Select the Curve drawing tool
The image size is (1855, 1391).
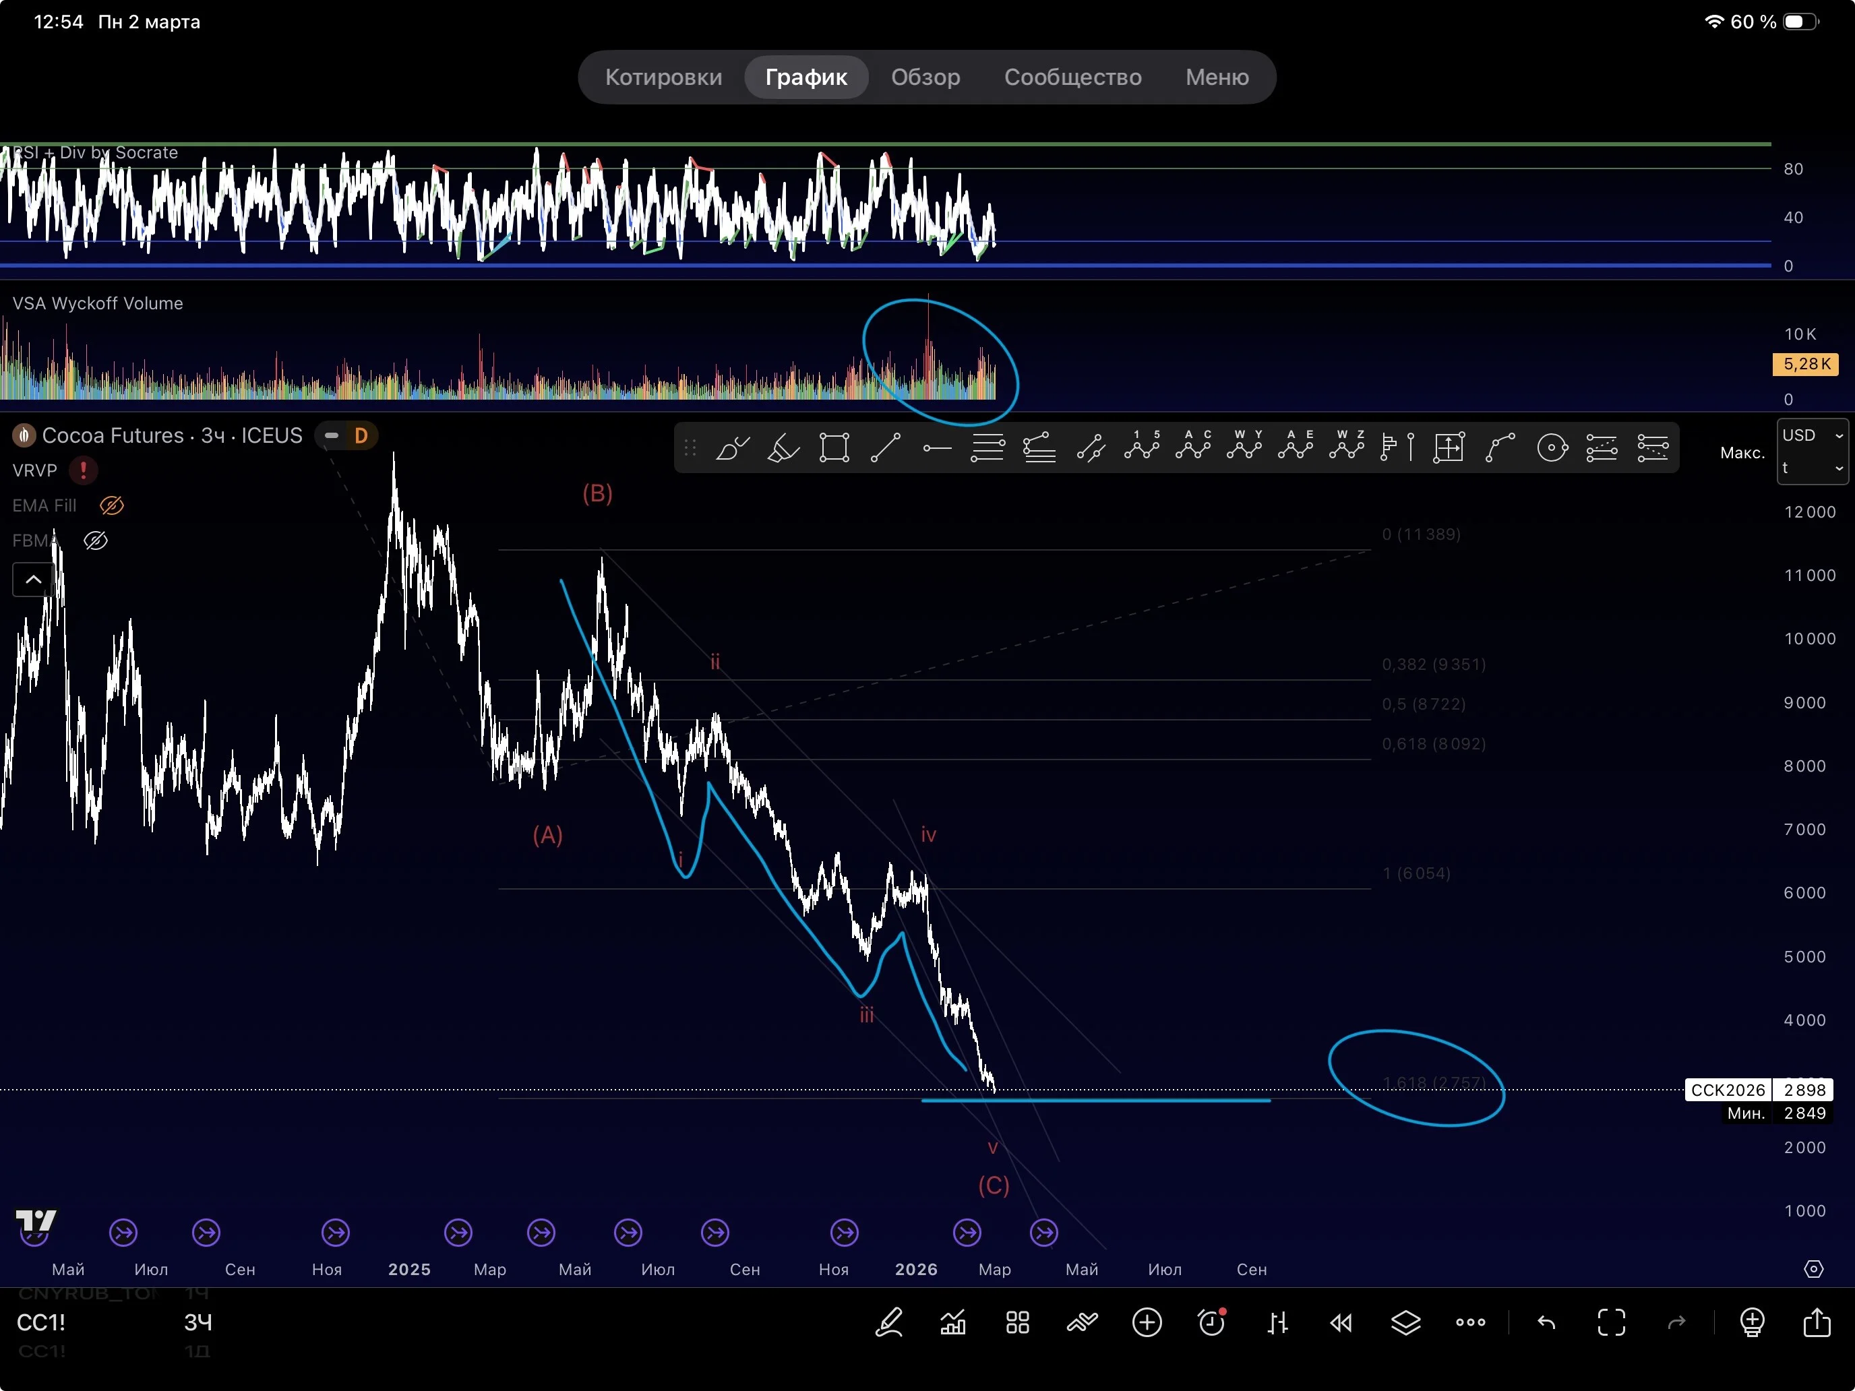coord(1500,447)
